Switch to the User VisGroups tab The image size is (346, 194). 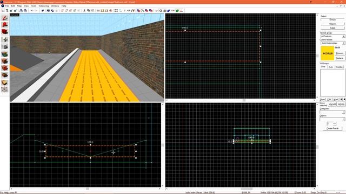pos(323,67)
